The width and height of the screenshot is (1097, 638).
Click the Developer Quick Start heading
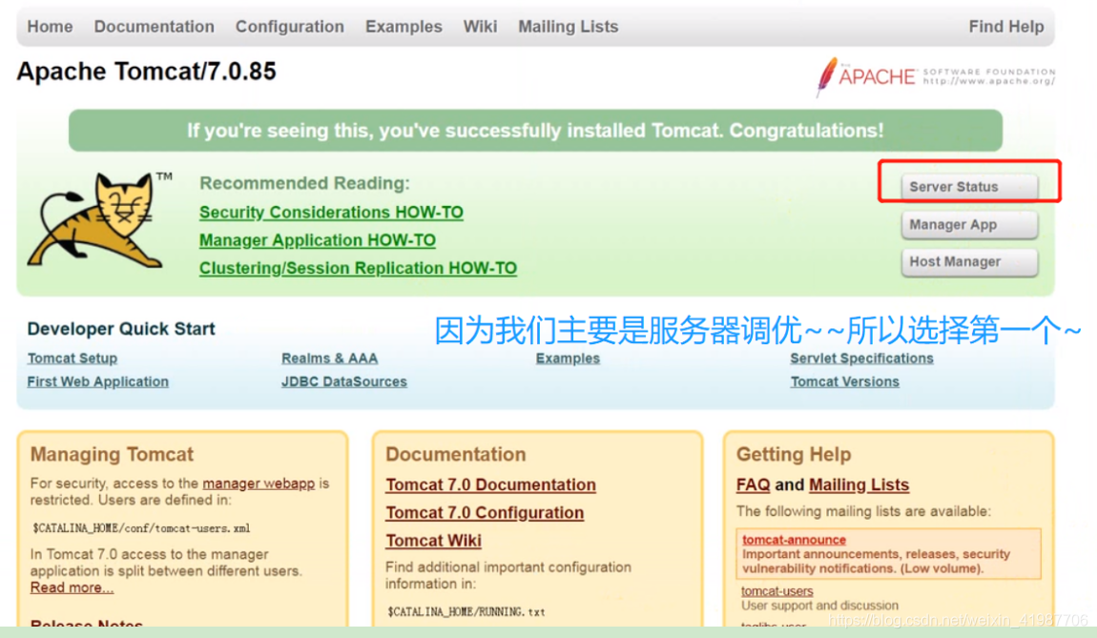coord(121,329)
